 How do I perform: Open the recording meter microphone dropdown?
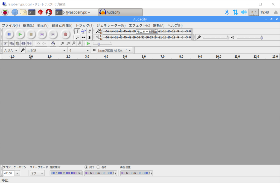(98, 31)
